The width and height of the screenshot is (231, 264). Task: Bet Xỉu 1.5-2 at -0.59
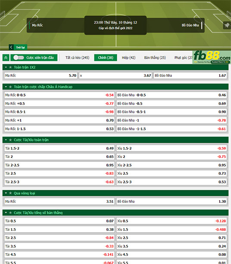tap(172, 148)
